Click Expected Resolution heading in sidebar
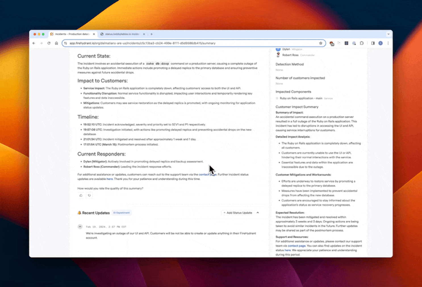422x287 pixels. click(290, 212)
